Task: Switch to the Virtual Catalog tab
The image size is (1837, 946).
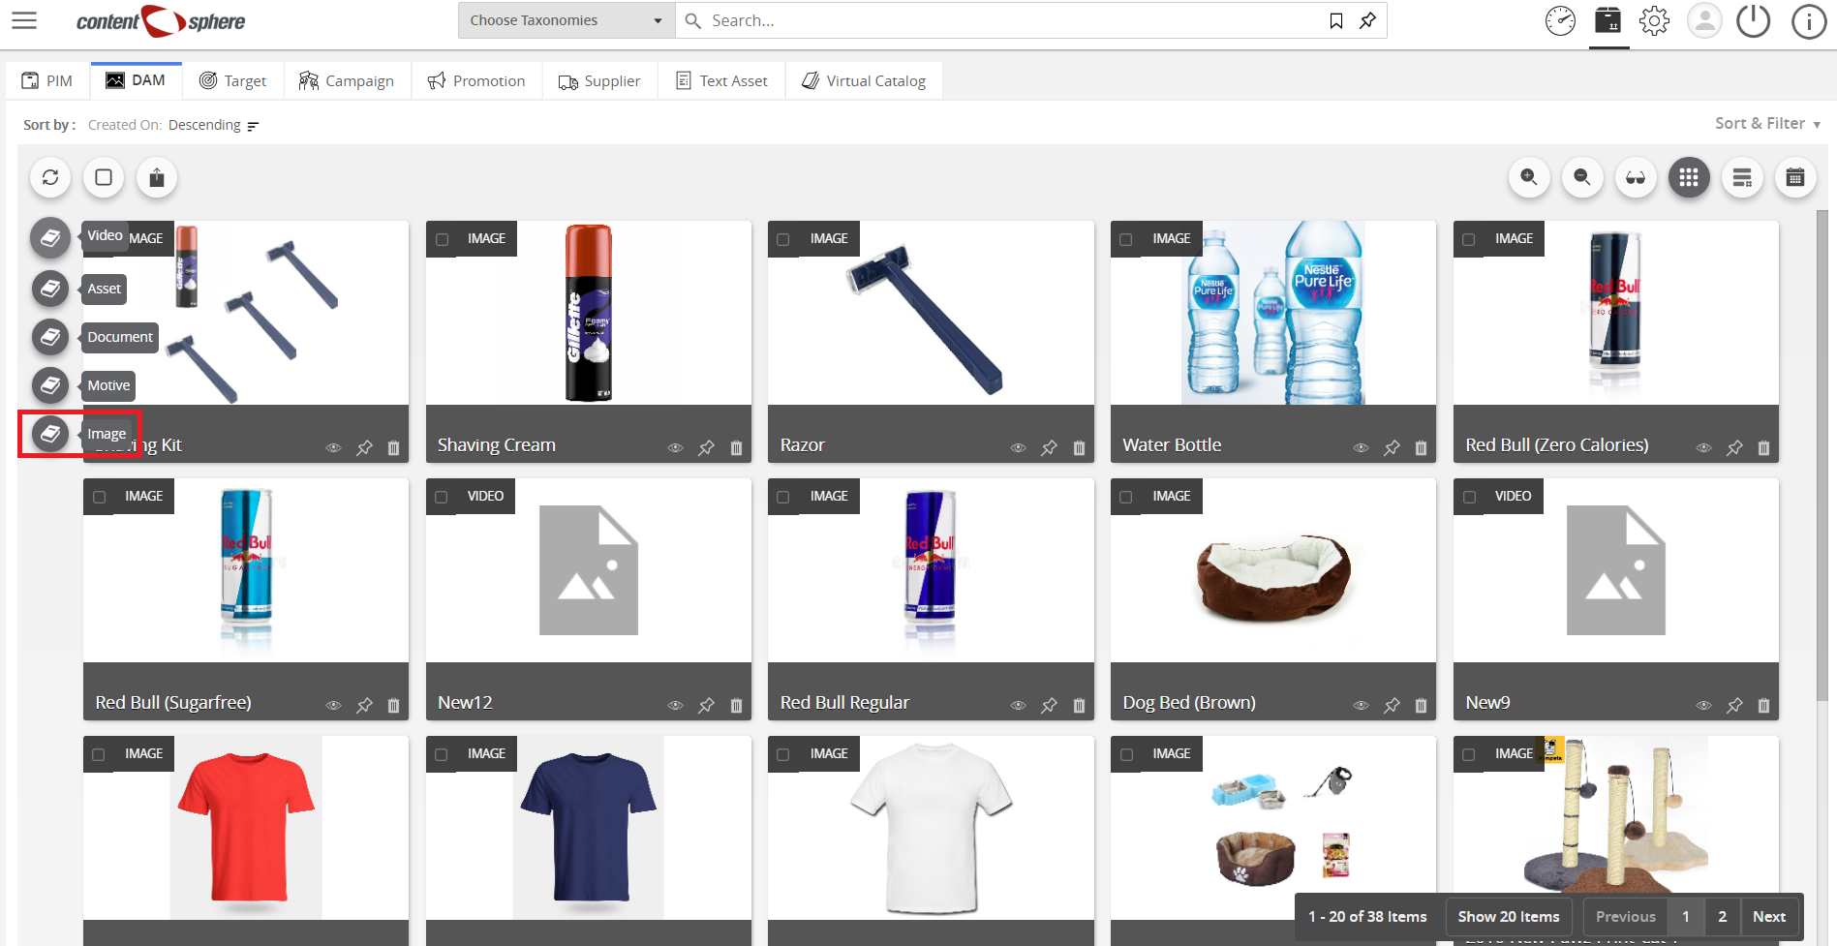Action: (864, 80)
